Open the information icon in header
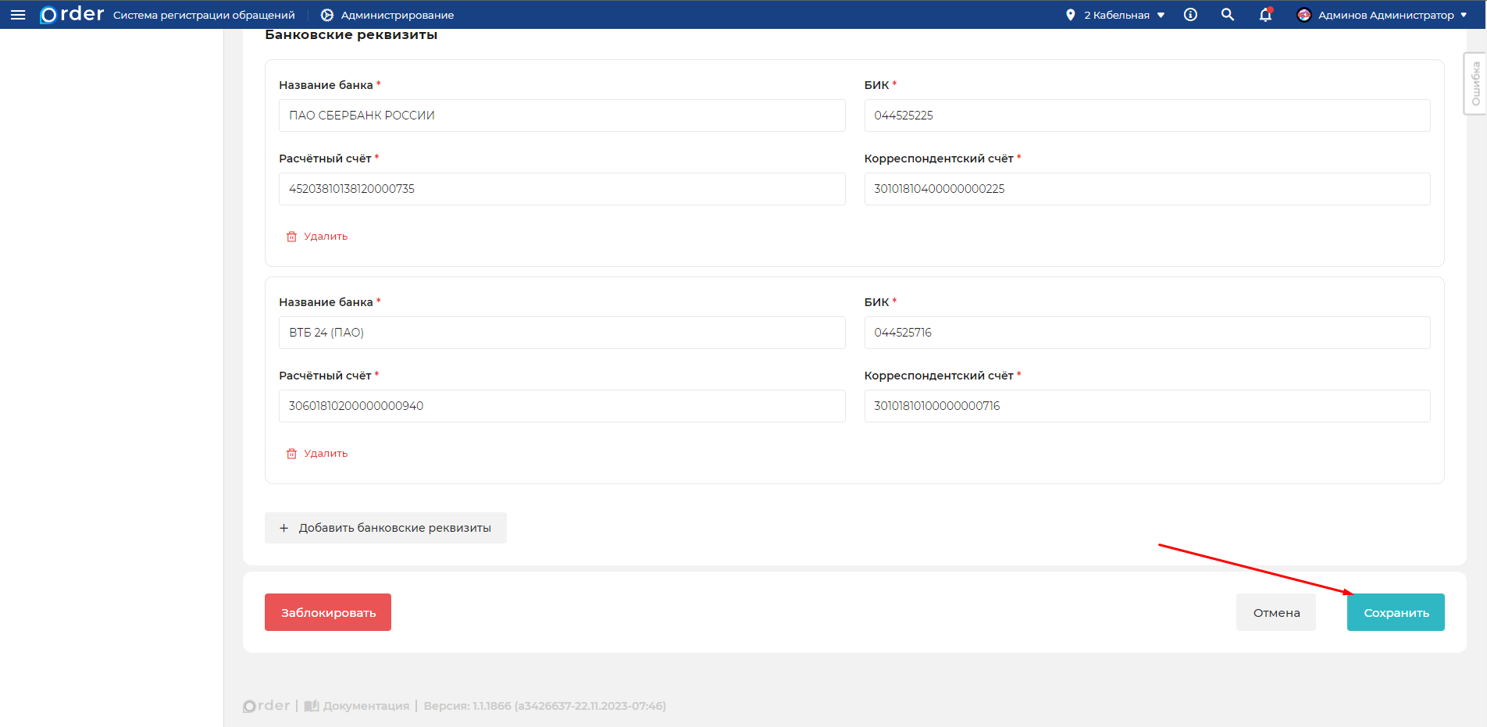 1190,15
